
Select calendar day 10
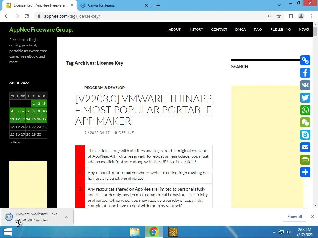pyautogui.click(x=44, y=111)
